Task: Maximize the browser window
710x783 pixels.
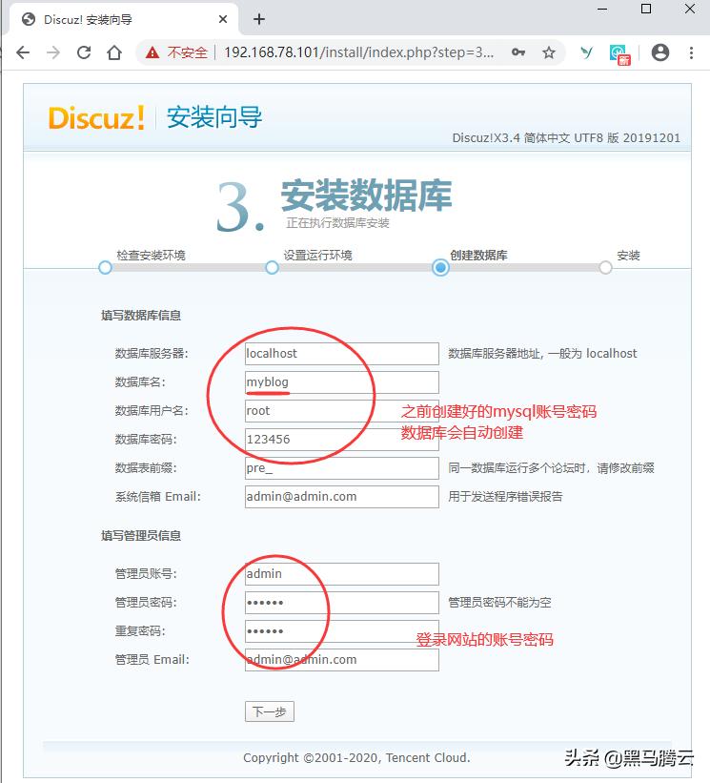Action: click(x=646, y=9)
